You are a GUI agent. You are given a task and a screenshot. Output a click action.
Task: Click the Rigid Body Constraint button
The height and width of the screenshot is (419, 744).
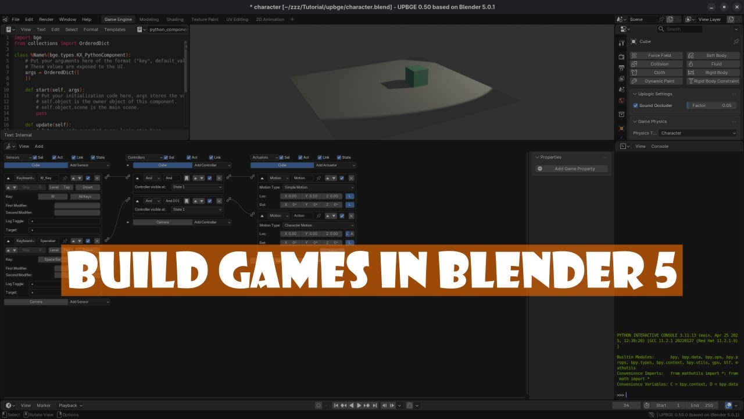click(713, 81)
